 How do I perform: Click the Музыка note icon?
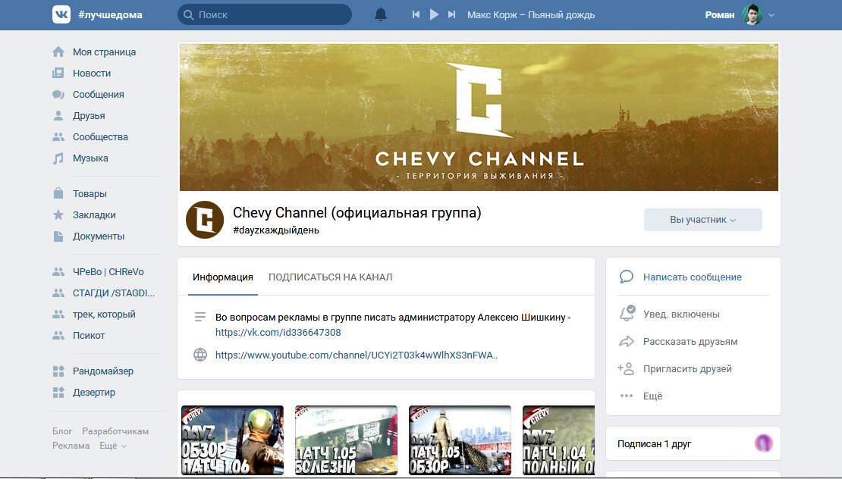[x=58, y=158]
